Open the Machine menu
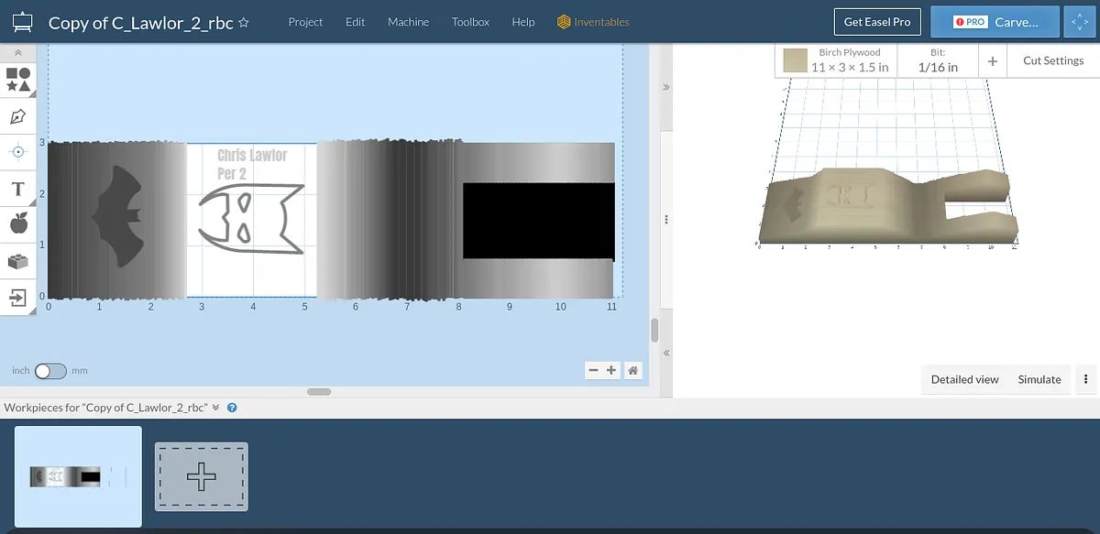This screenshot has height=534, width=1100. [x=408, y=22]
